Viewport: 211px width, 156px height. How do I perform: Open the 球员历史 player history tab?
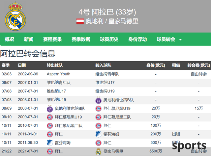coord(109,39)
